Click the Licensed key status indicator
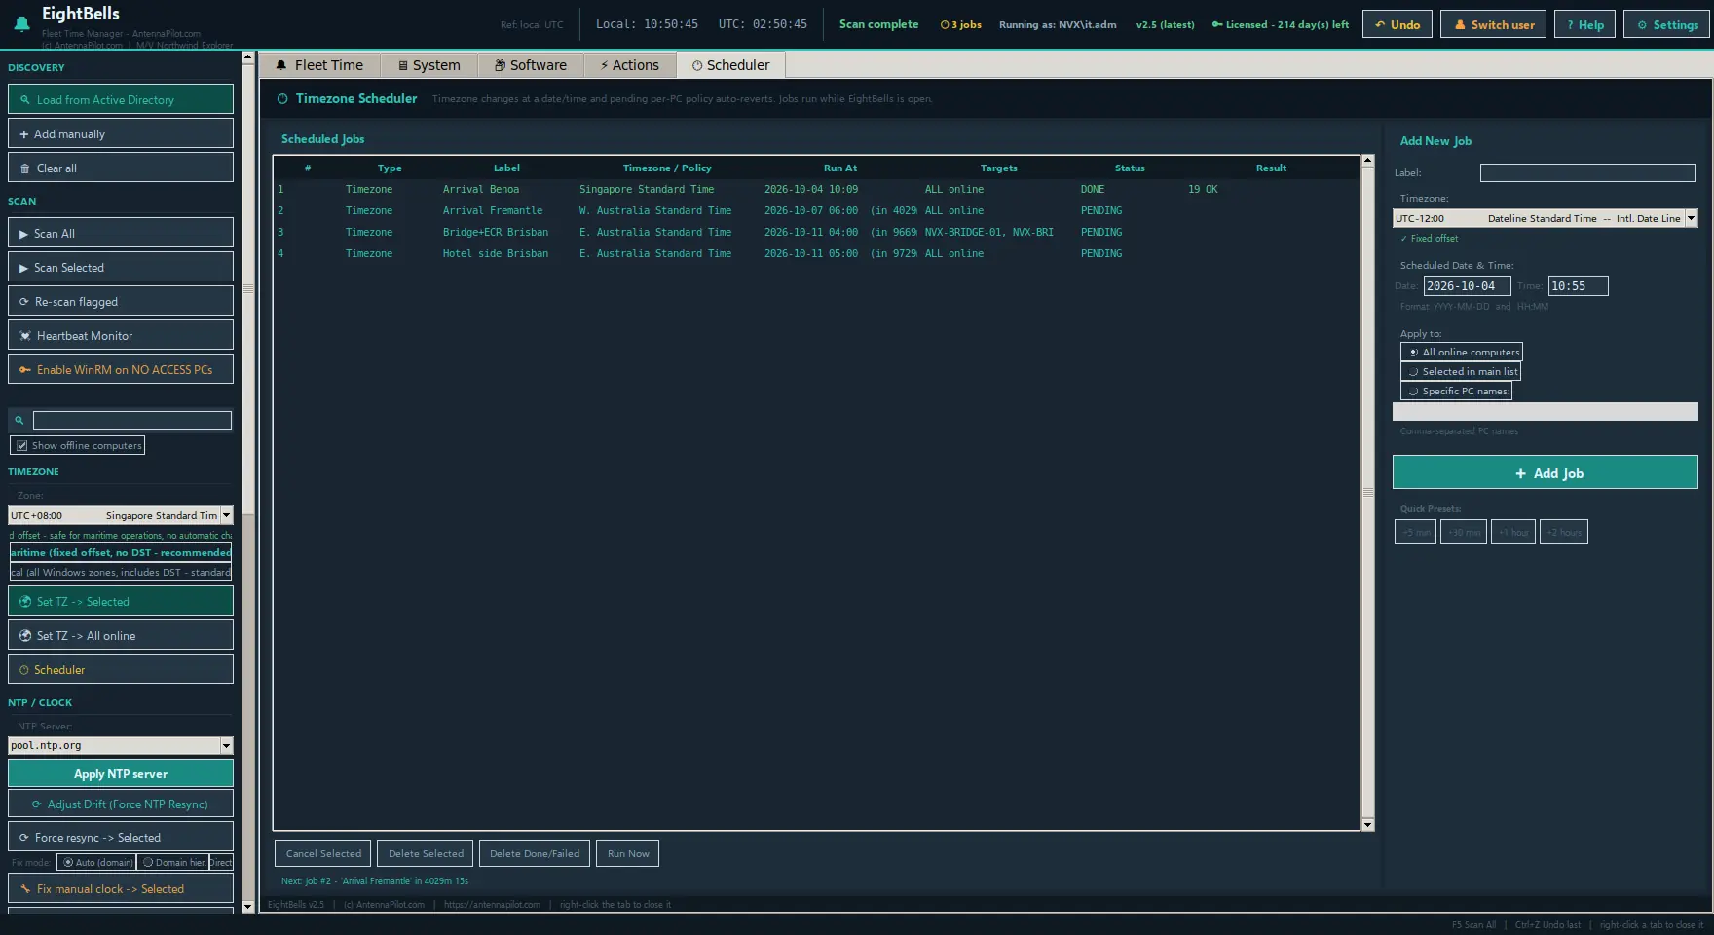This screenshot has width=1714, height=935. click(x=1280, y=24)
